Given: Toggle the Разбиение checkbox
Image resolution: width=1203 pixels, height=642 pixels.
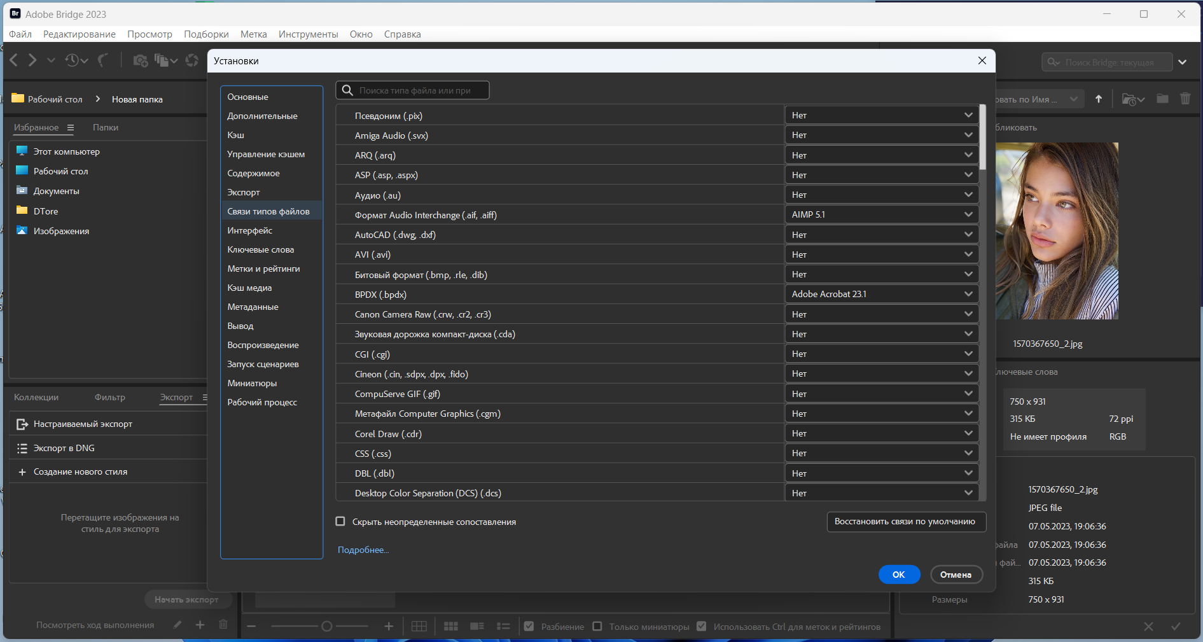Looking at the screenshot, I should tap(529, 626).
